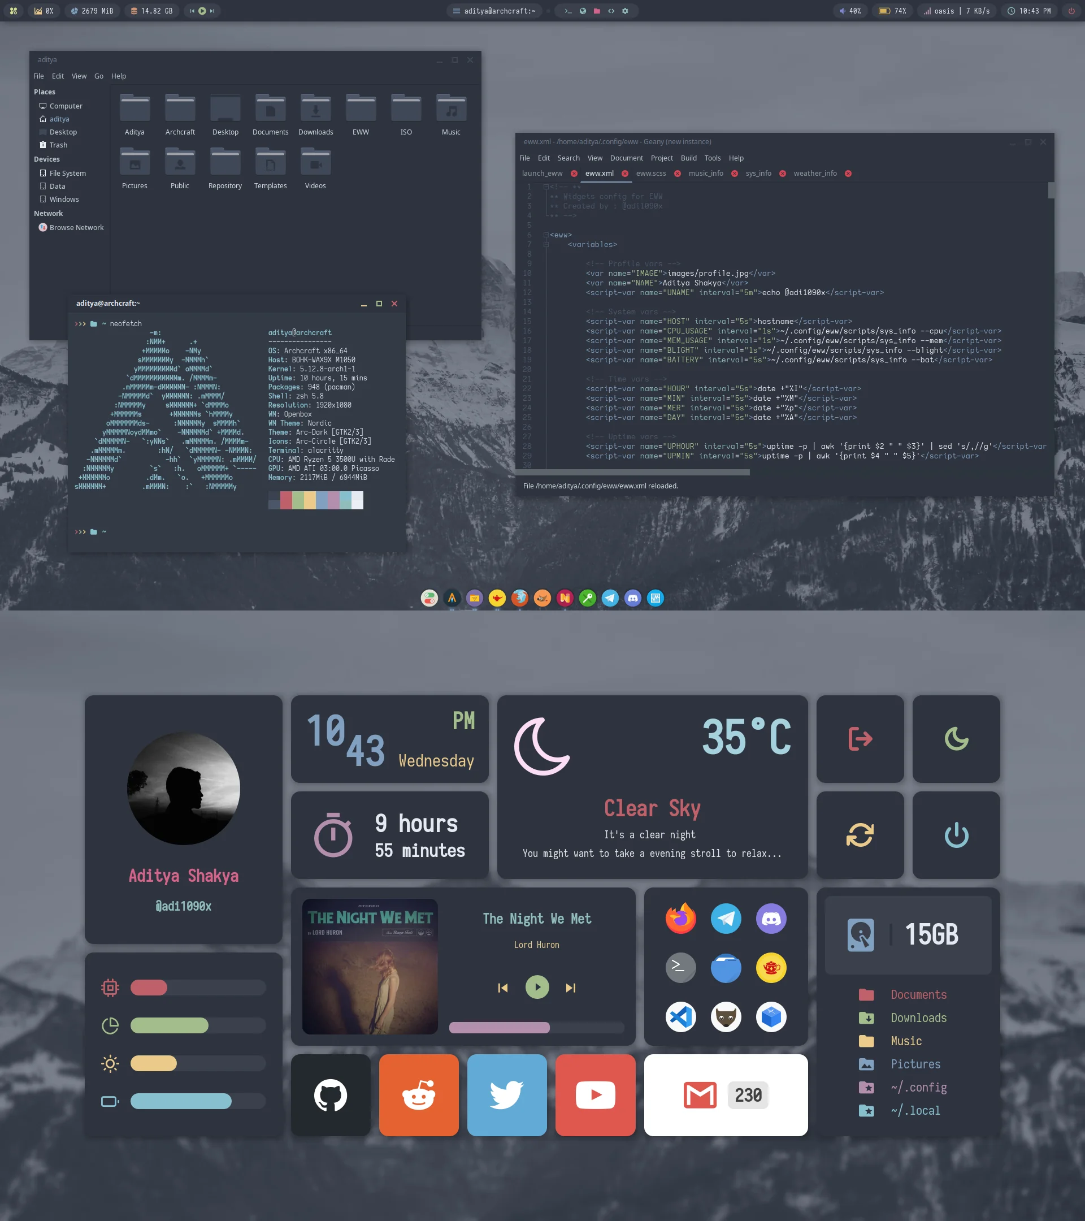Open Reddit via dashboard icon
Screen dimensions: 1085x1221
(x=418, y=1096)
